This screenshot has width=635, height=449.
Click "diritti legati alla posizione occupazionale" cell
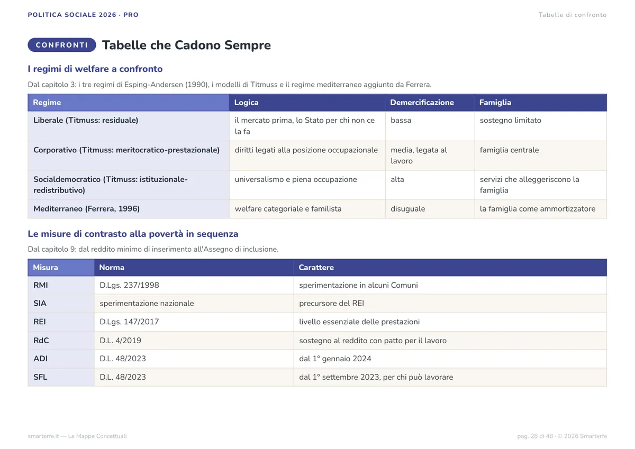[307, 155]
